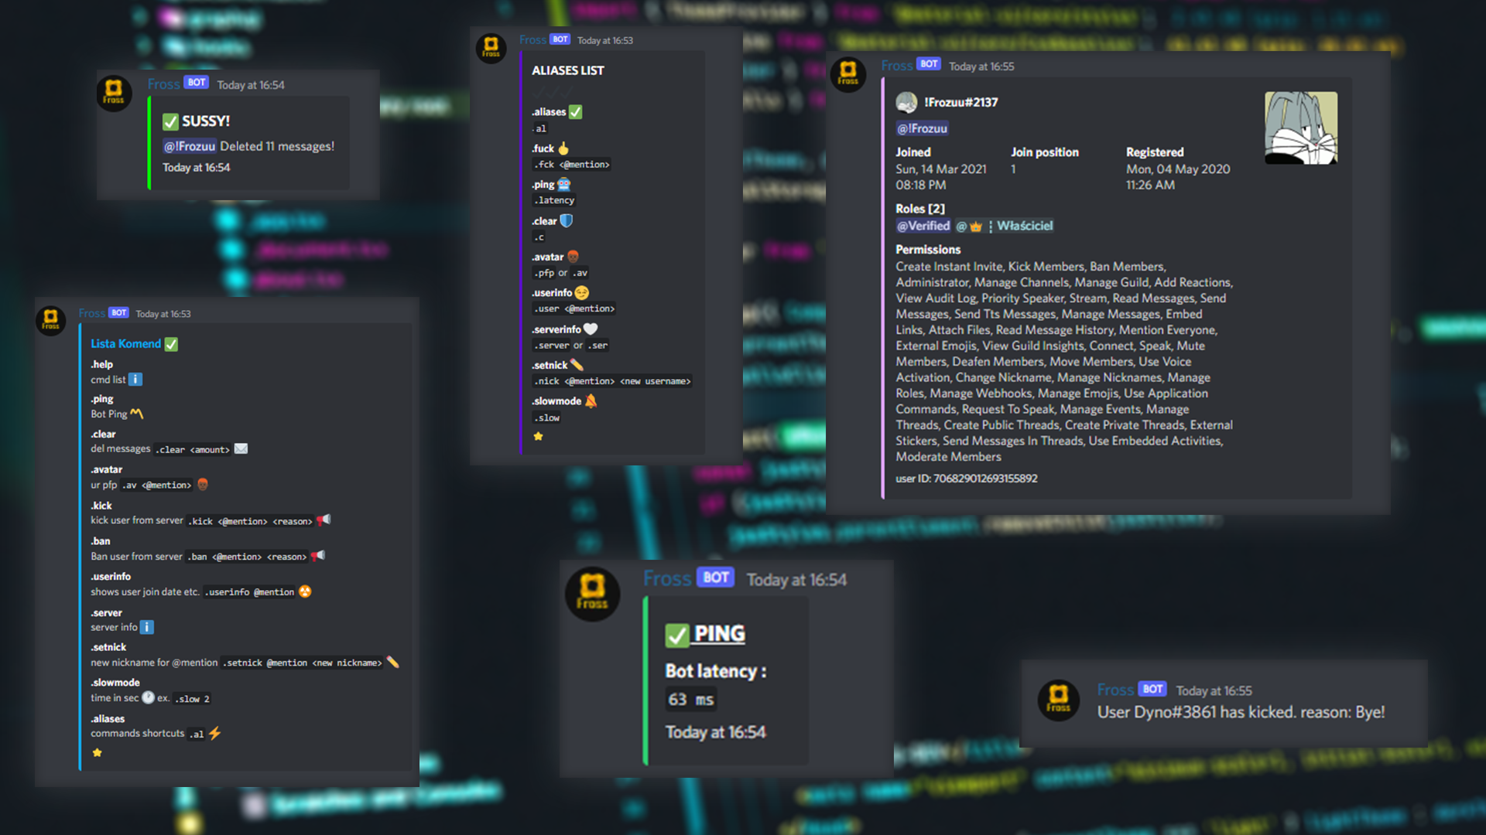Screen dimensions: 1486x835
Task: Open Fross username in userinfo message
Action: [896, 66]
